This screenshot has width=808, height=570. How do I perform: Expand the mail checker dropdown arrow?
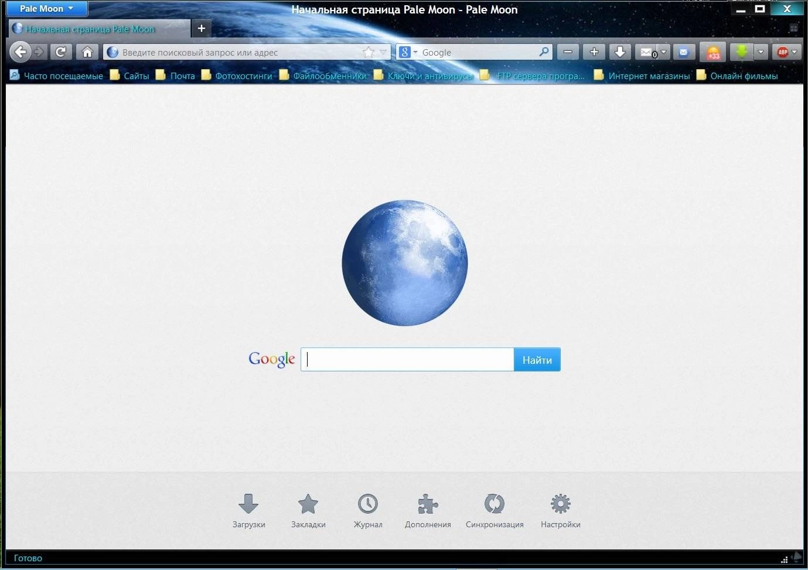pyautogui.click(x=664, y=52)
